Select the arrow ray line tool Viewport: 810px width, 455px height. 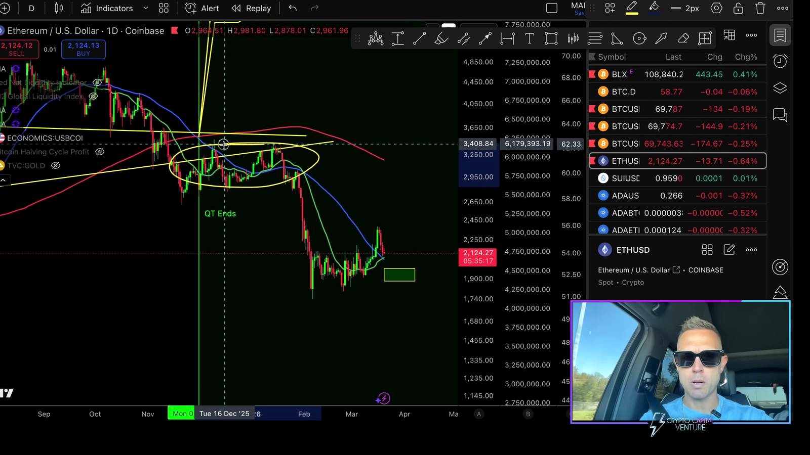click(x=485, y=38)
